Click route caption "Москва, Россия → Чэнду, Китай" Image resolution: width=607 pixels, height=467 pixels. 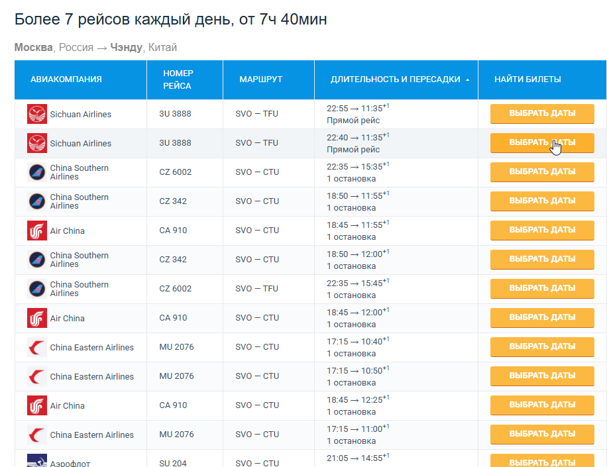tap(95, 47)
